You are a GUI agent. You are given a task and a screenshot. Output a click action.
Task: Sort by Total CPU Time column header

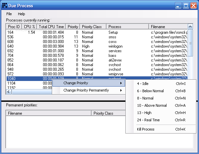point(51,27)
